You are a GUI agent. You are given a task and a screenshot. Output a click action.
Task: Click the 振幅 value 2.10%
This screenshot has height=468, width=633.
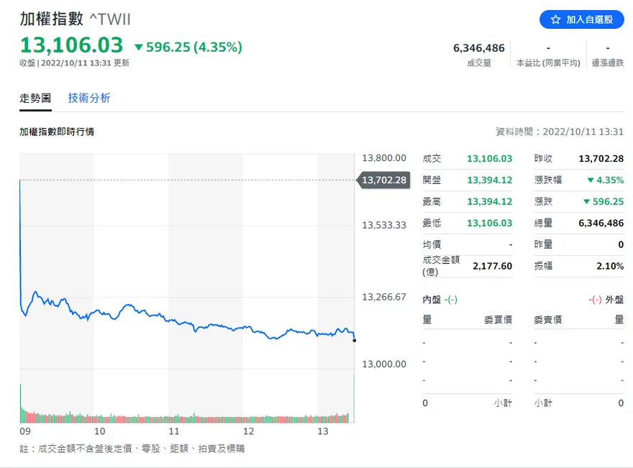click(x=611, y=266)
